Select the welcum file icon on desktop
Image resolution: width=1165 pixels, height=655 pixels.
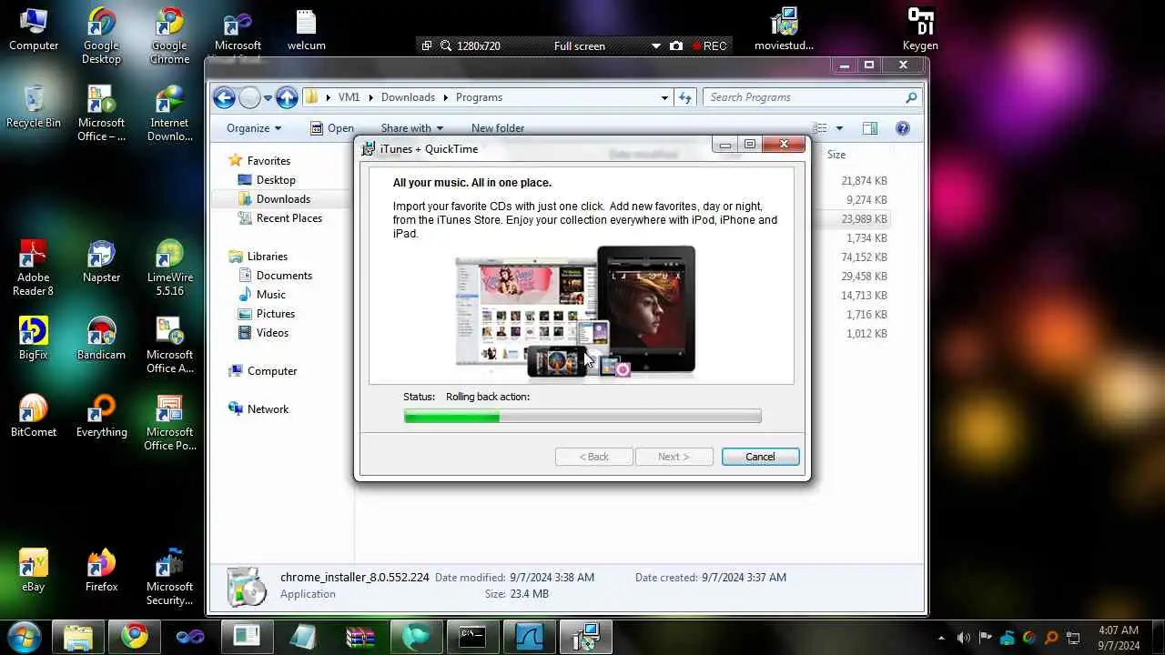click(x=306, y=29)
